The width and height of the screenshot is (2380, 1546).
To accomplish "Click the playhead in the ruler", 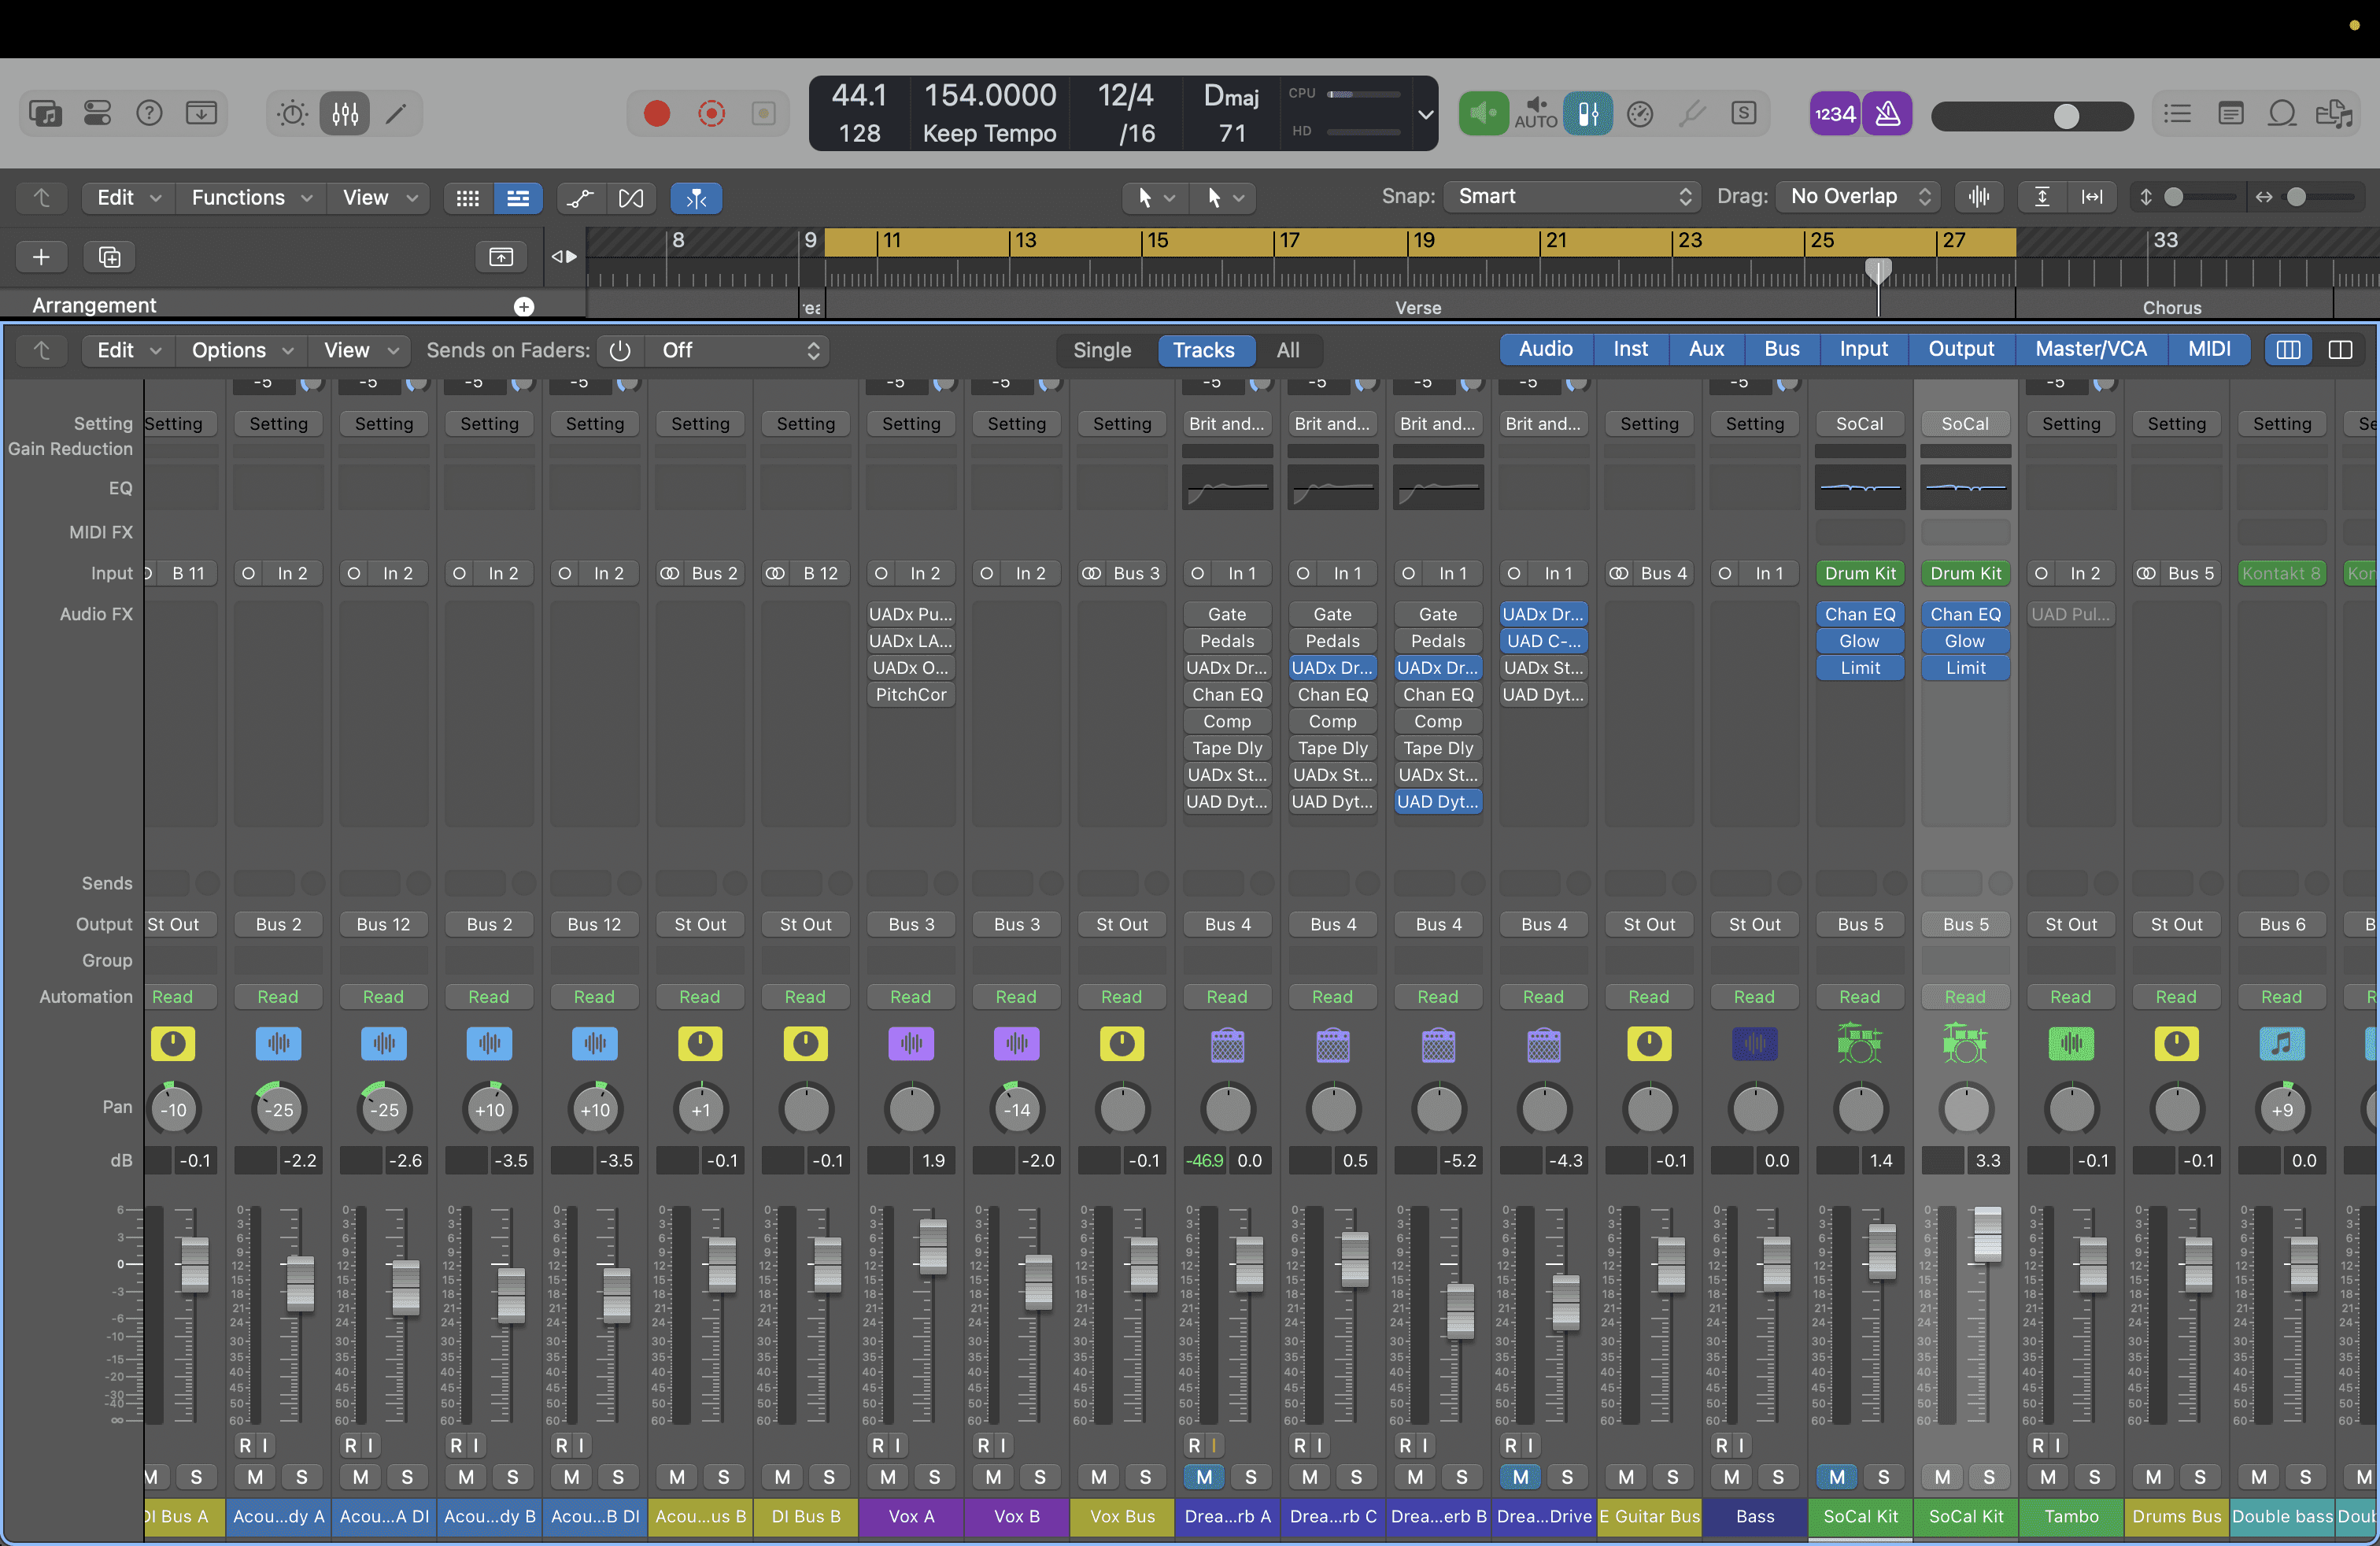I will point(1878,270).
